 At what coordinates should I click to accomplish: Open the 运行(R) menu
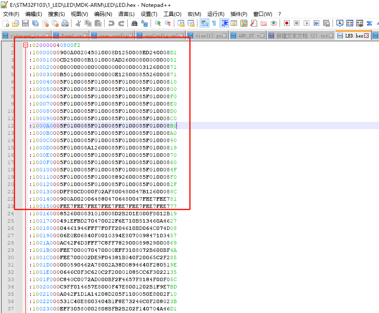point(216,14)
